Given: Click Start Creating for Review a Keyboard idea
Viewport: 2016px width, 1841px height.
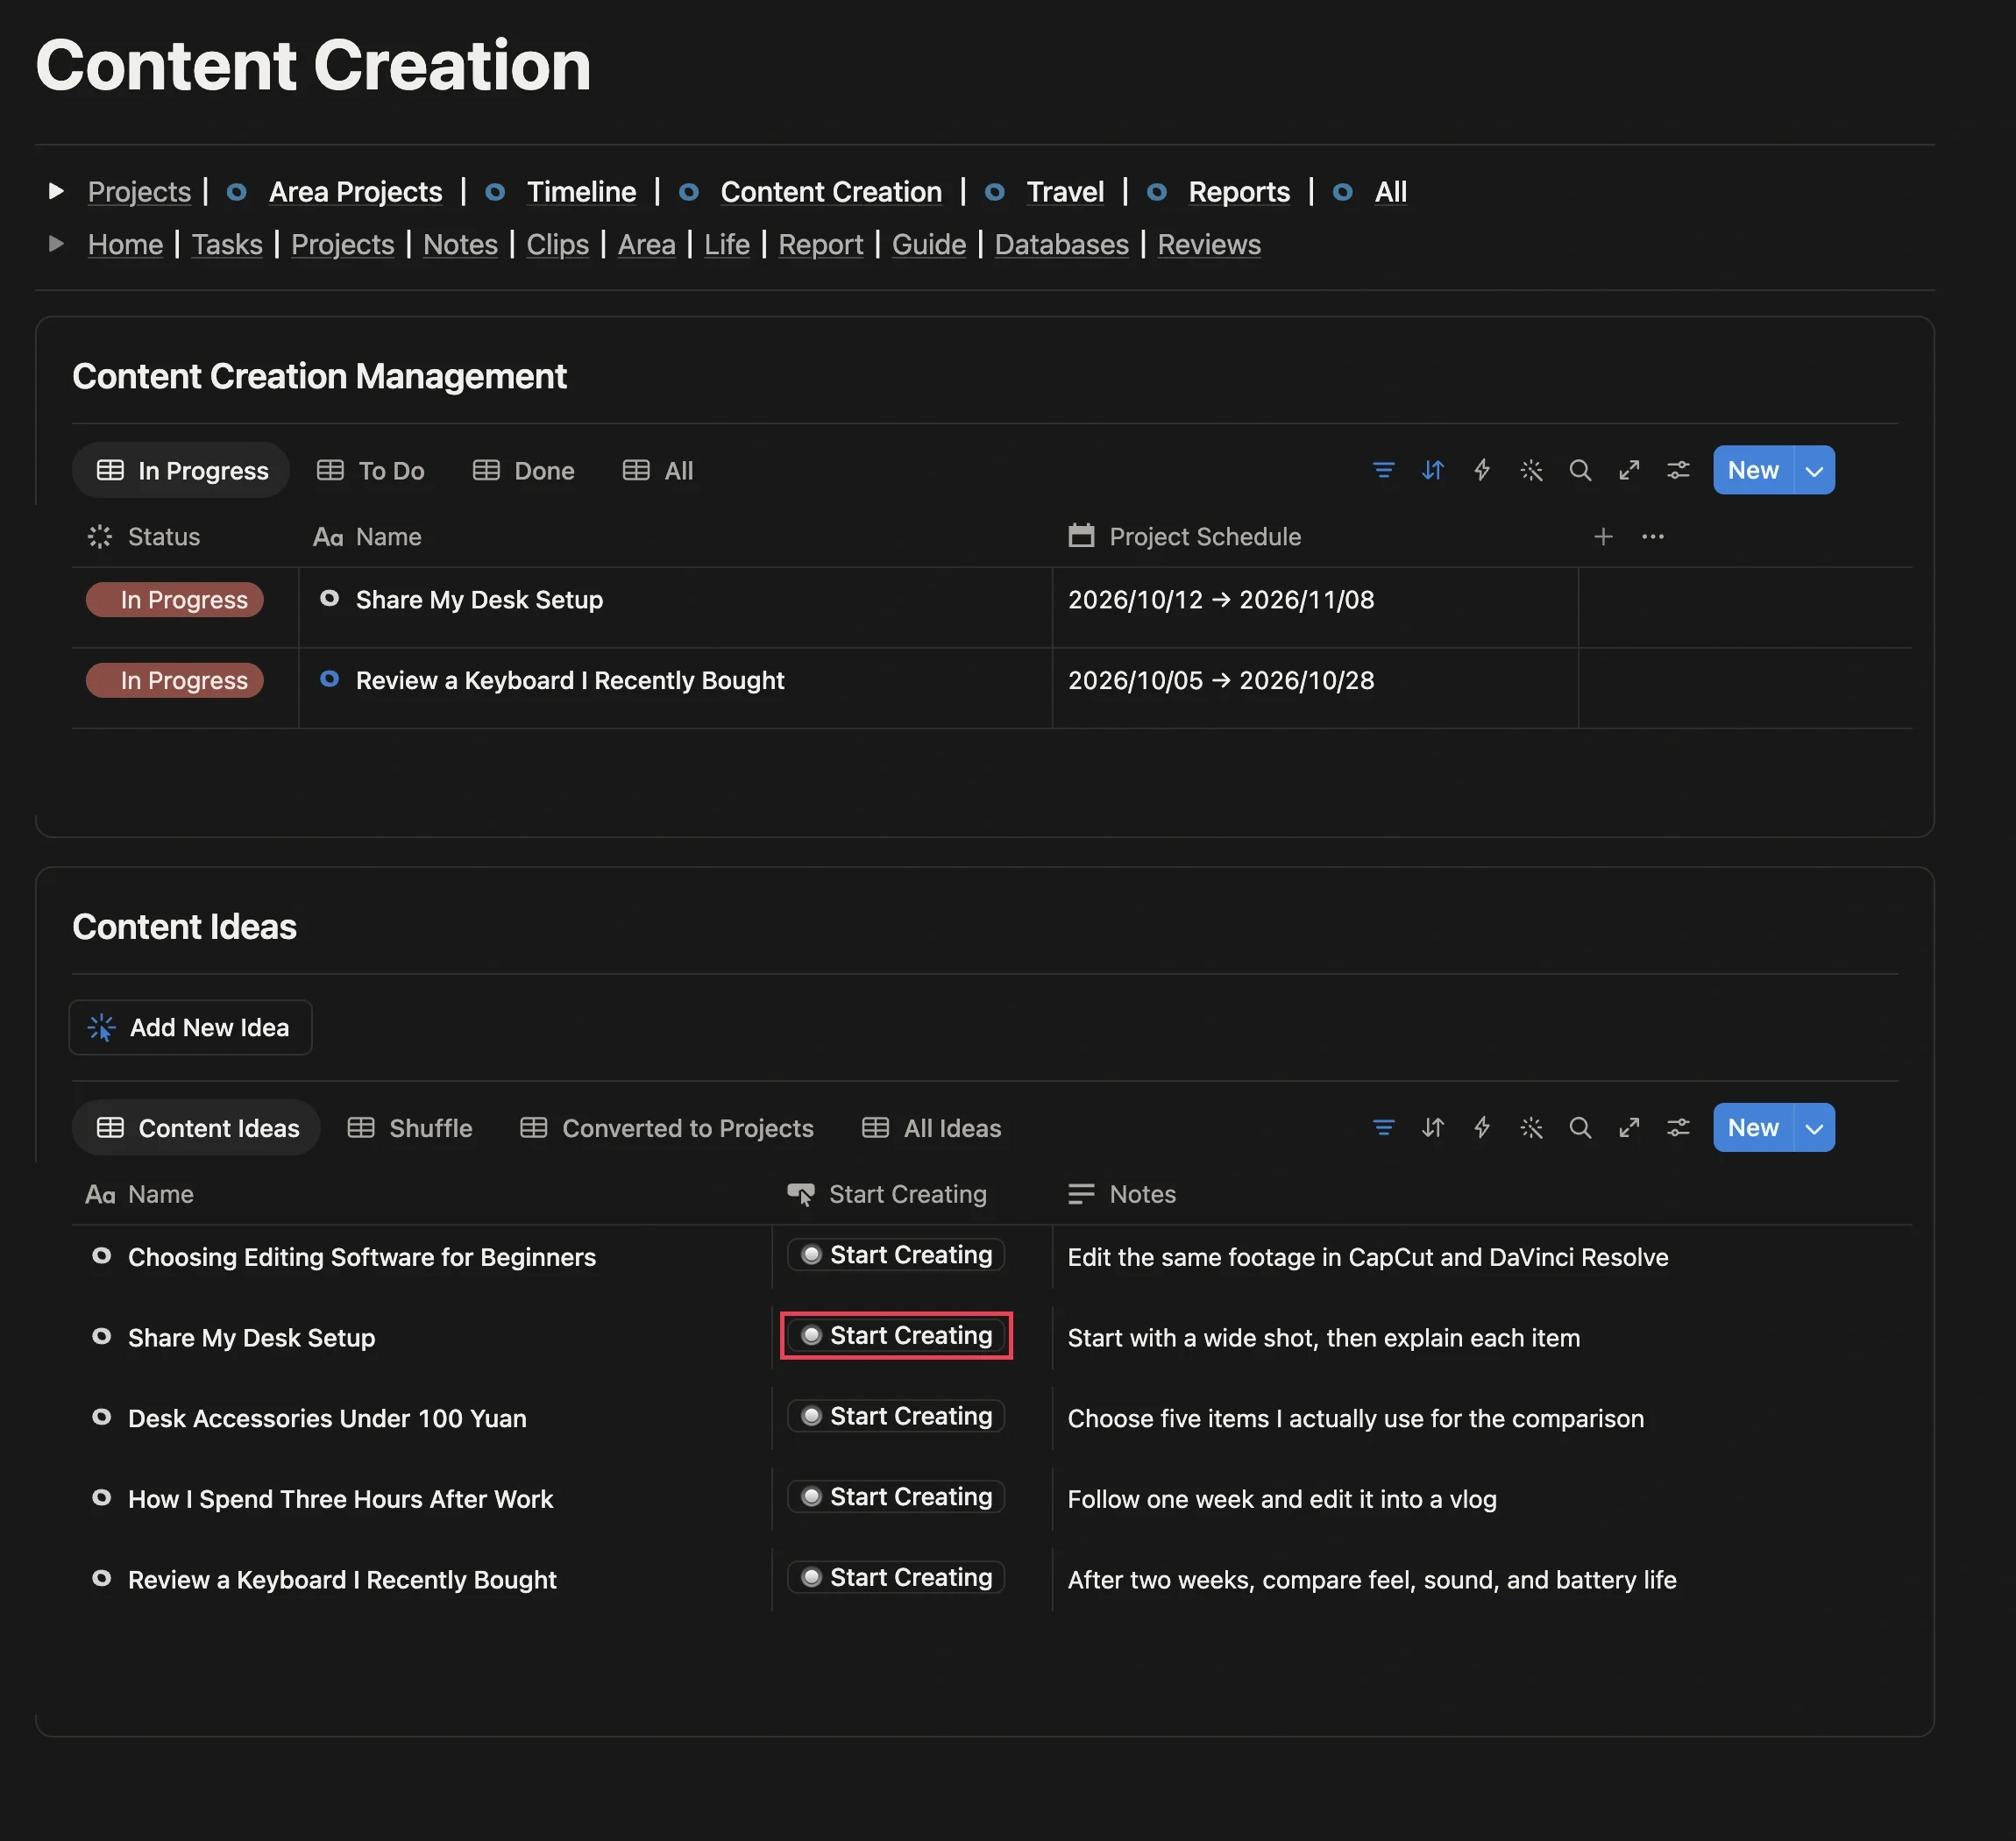Looking at the screenshot, I should pyautogui.click(x=896, y=1577).
